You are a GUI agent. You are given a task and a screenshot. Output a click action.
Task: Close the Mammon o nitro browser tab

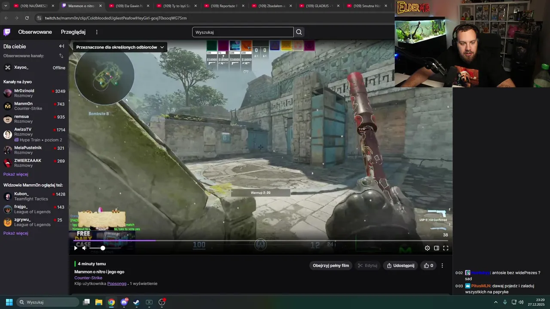(100, 6)
